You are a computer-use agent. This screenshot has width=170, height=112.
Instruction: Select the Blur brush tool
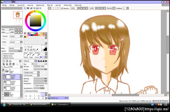(x=42, y=57)
